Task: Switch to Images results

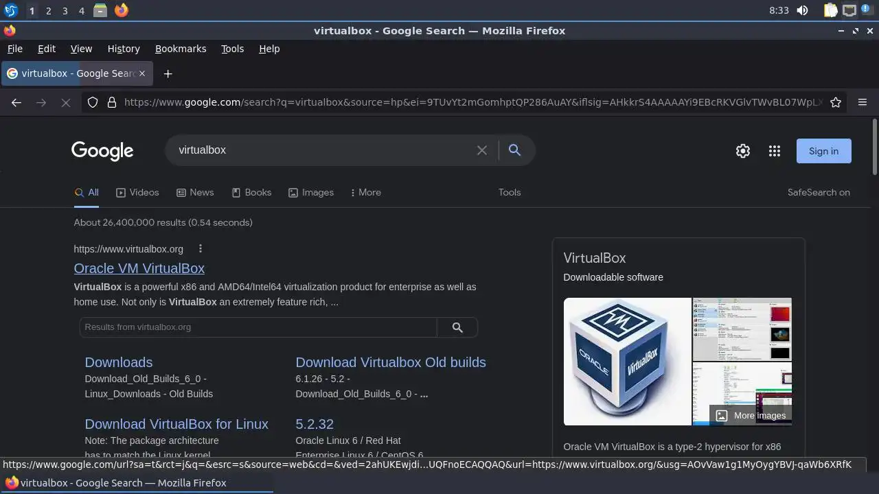Action: pyautogui.click(x=311, y=193)
